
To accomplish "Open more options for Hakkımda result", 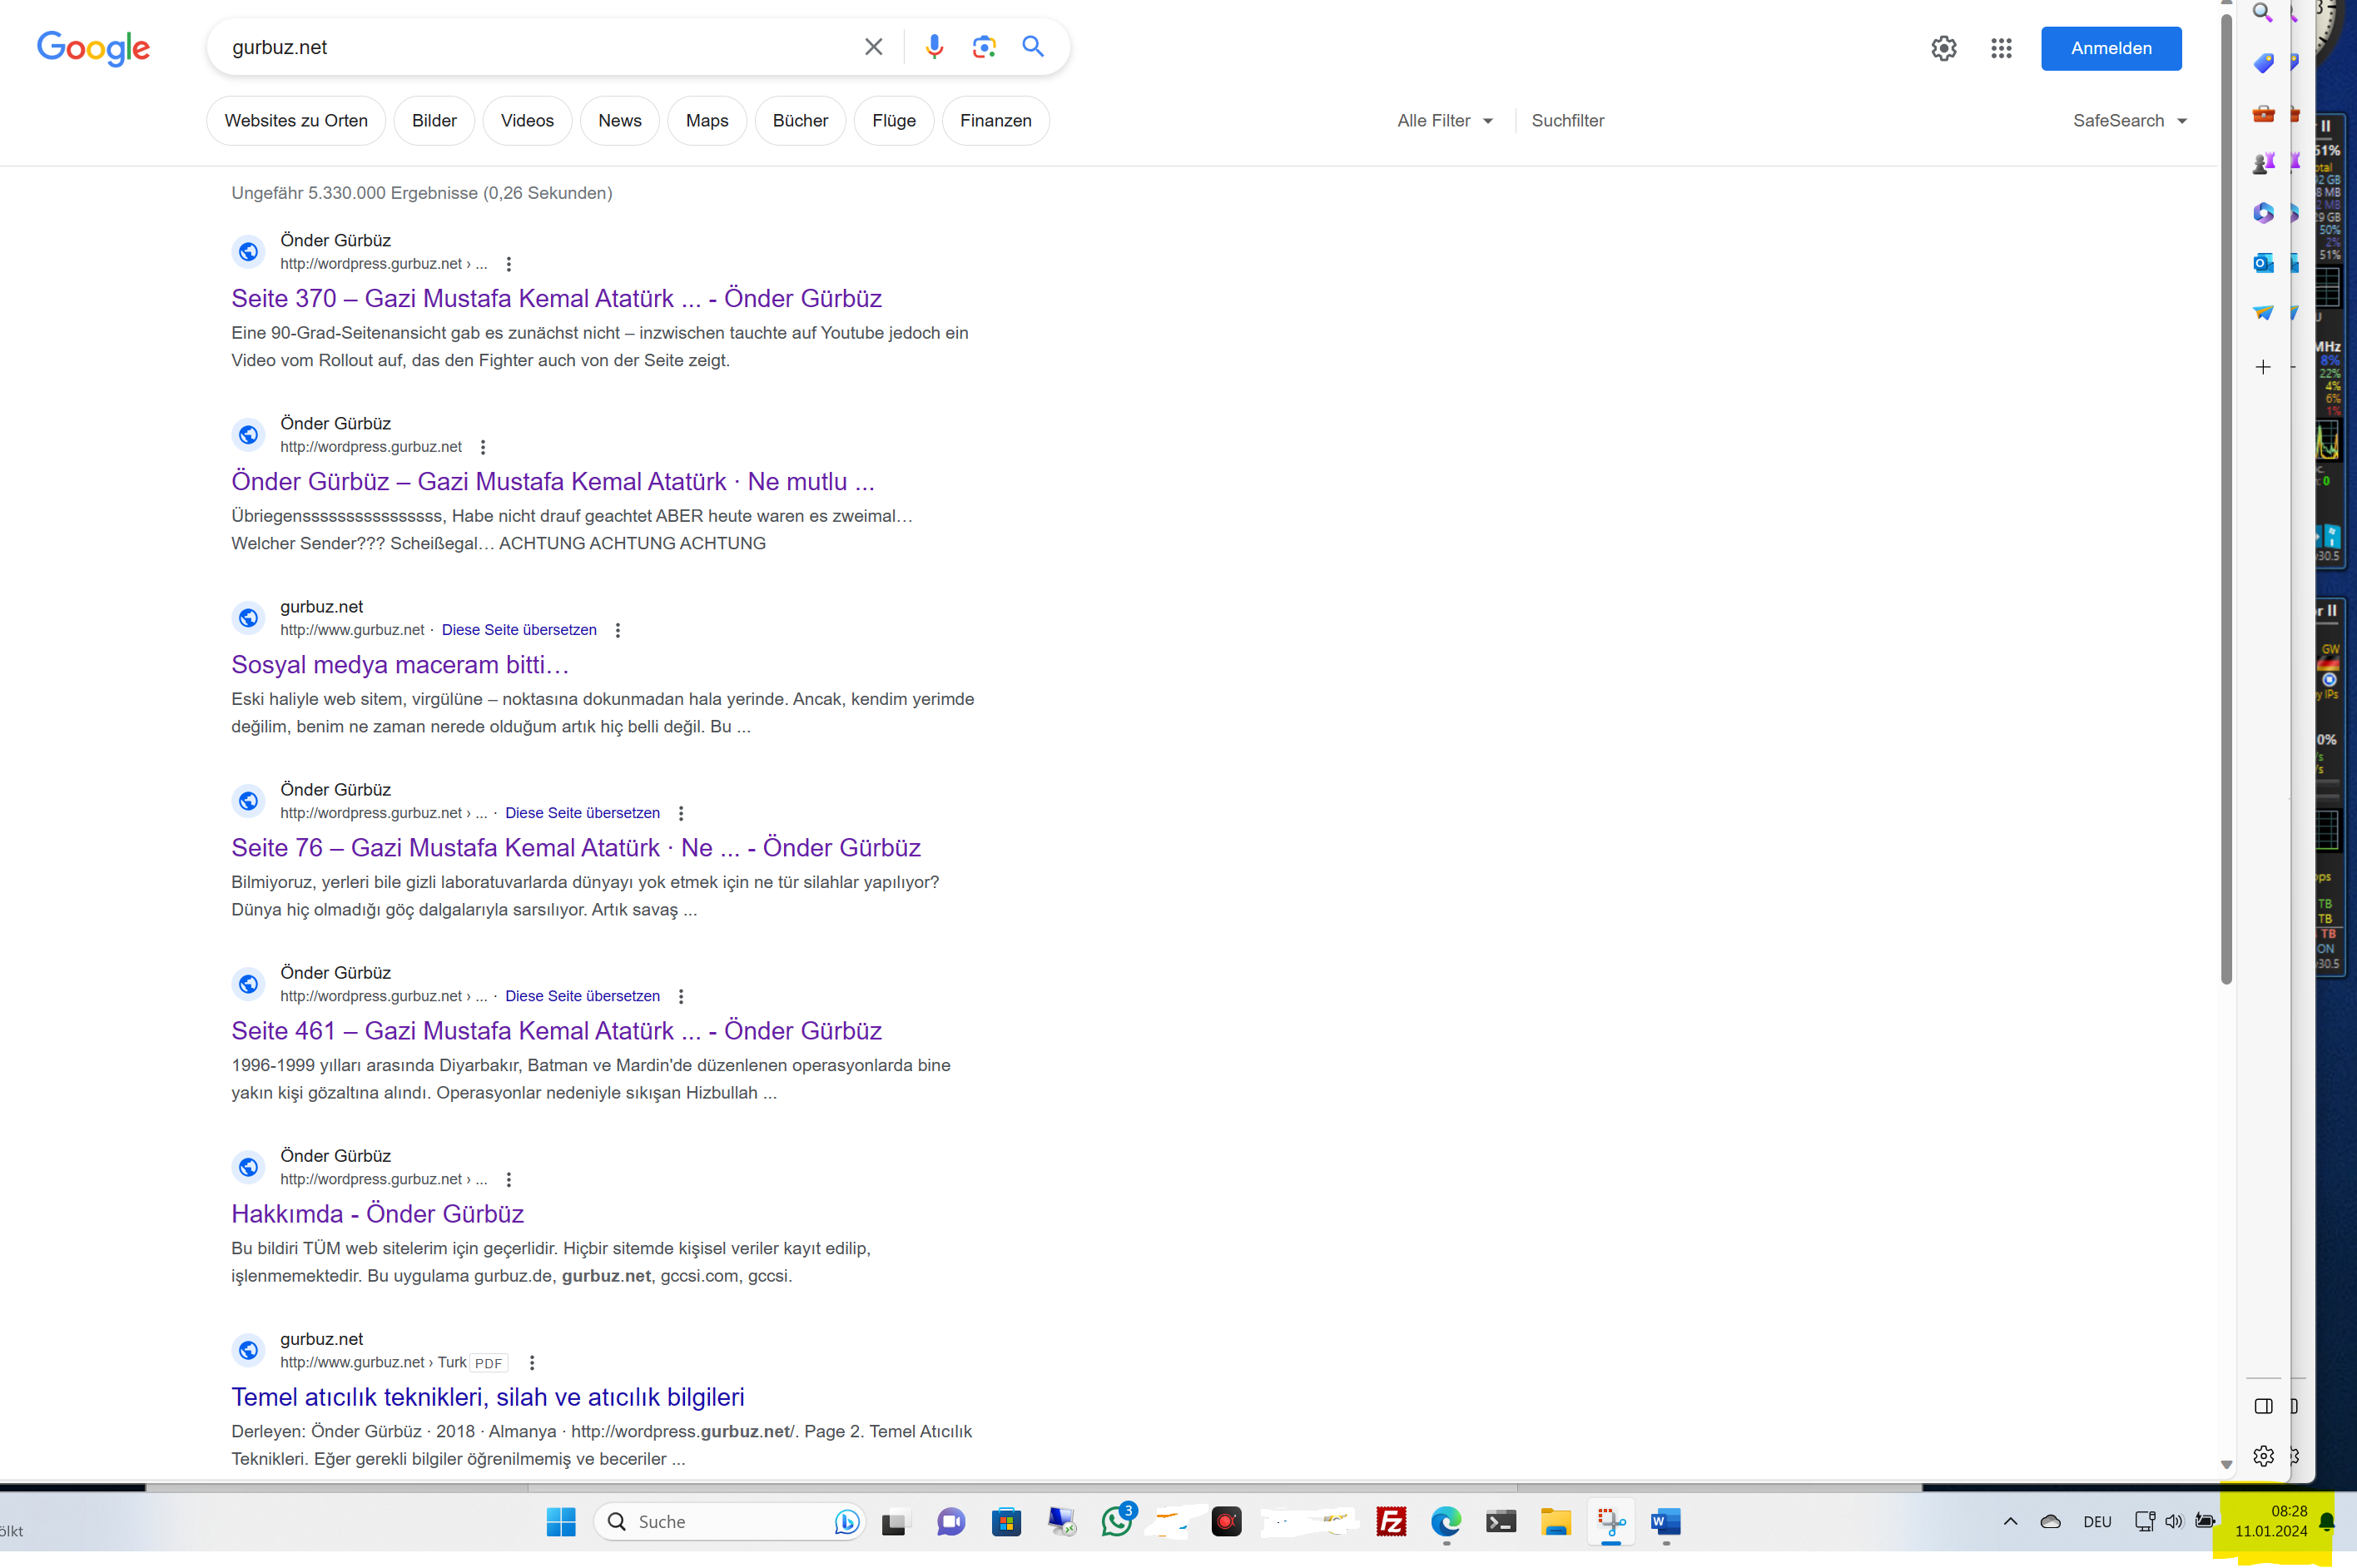I will coord(508,1179).
